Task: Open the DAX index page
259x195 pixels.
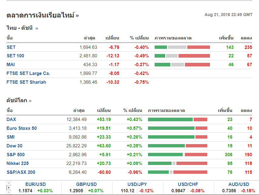Action: [x=11, y=119]
